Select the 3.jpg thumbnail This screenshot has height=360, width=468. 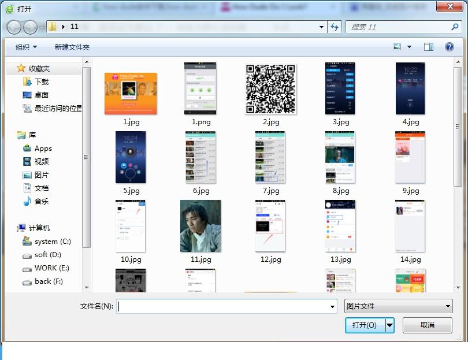pyautogui.click(x=340, y=88)
